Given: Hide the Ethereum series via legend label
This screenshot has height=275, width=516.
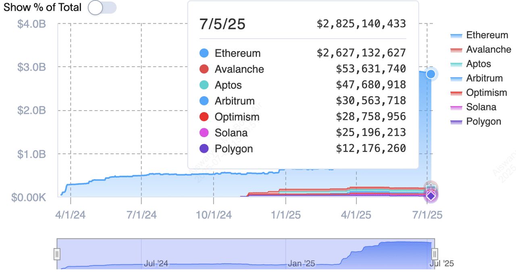Looking at the screenshot, I should pos(487,35).
